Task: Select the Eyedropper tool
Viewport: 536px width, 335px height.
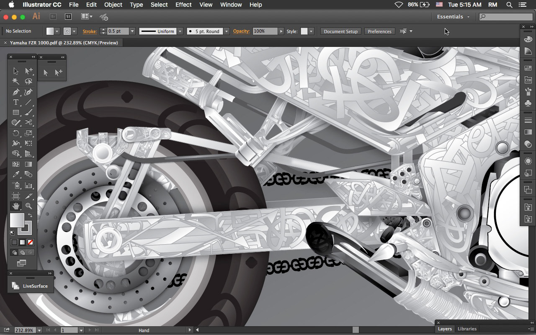Action: click(x=16, y=174)
